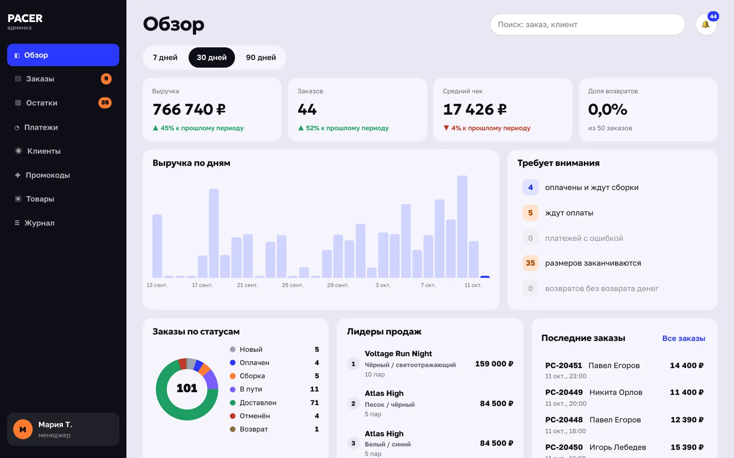This screenshot has height=458, width=734.
Task: Click Atlas High Песок / чёрный product
Action: (430, 403)
